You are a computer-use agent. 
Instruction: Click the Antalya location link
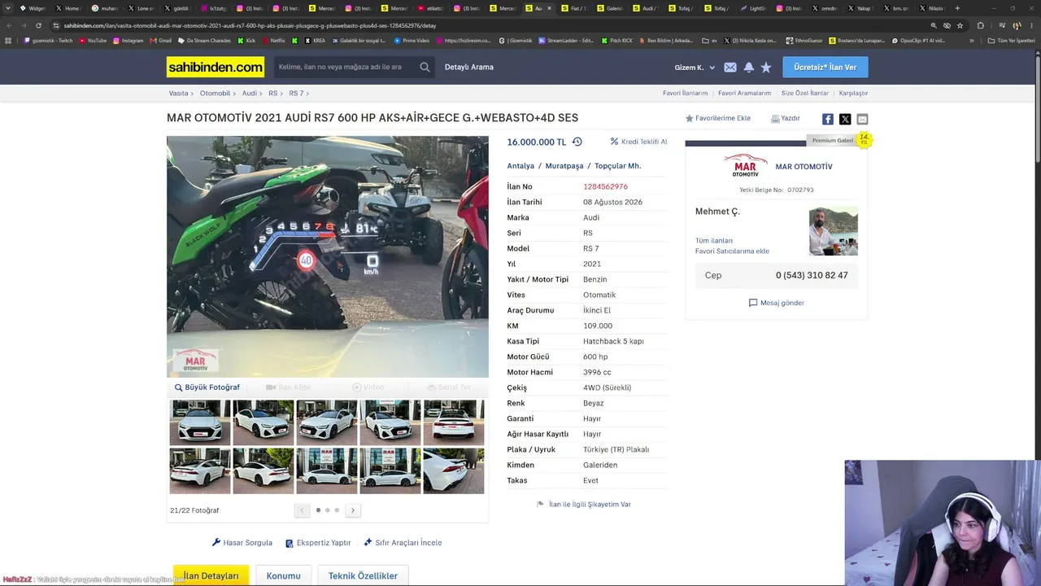(520, 166)
